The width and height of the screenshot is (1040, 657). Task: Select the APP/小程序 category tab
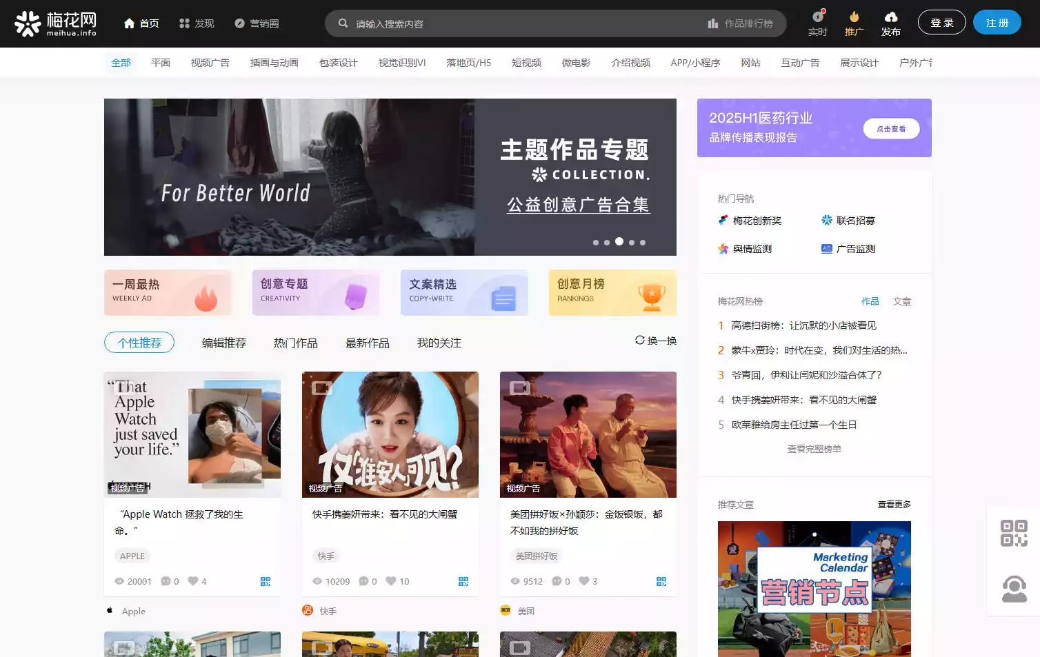pos(695,63)
